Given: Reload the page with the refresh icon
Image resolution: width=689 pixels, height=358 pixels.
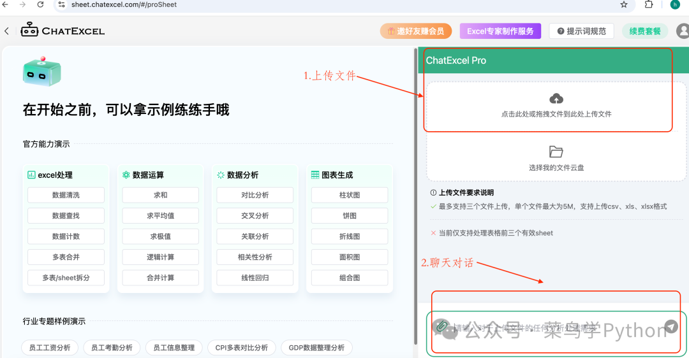Looking at the screenshot, I should tap(40, 4).
